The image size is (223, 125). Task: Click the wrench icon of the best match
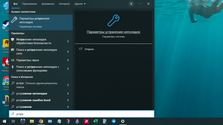pos(14,20)
